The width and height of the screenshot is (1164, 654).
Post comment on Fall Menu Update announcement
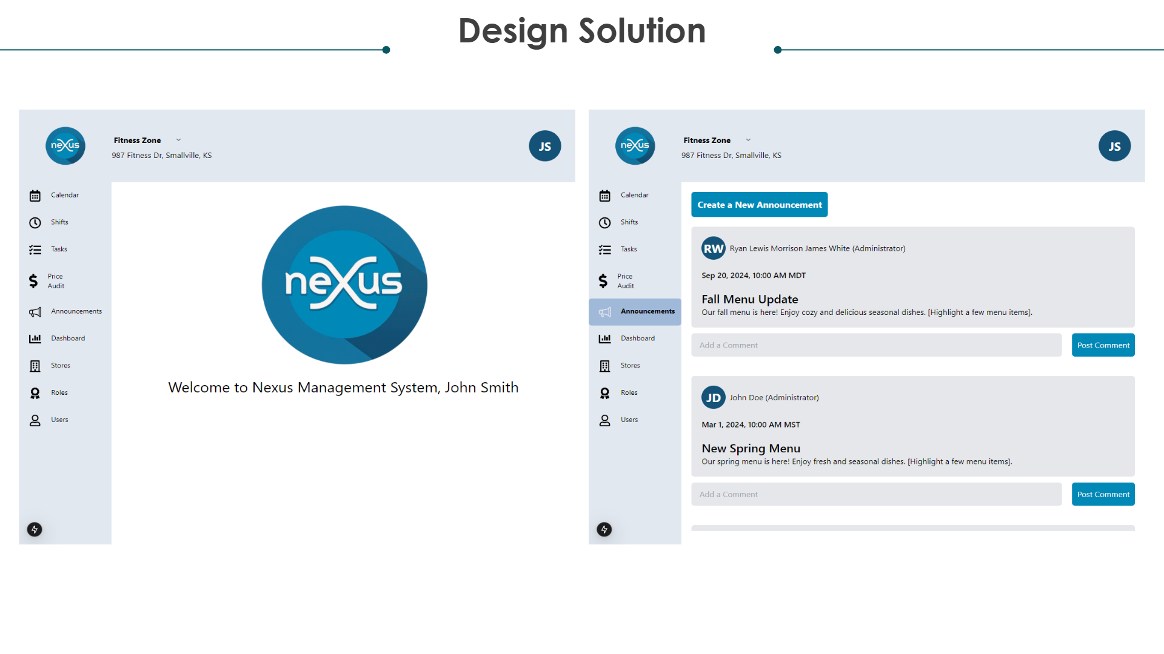(x=1103, y=345)
